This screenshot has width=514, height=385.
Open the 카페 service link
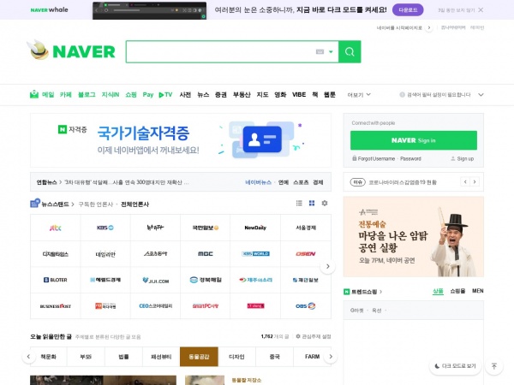tap(66, 95)
